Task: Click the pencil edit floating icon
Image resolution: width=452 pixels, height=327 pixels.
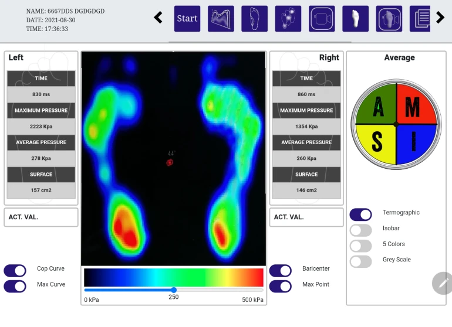Action: (x=443, y=283)
